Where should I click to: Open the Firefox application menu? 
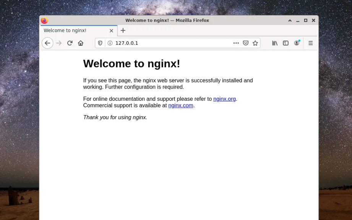[x=310, y=43]
